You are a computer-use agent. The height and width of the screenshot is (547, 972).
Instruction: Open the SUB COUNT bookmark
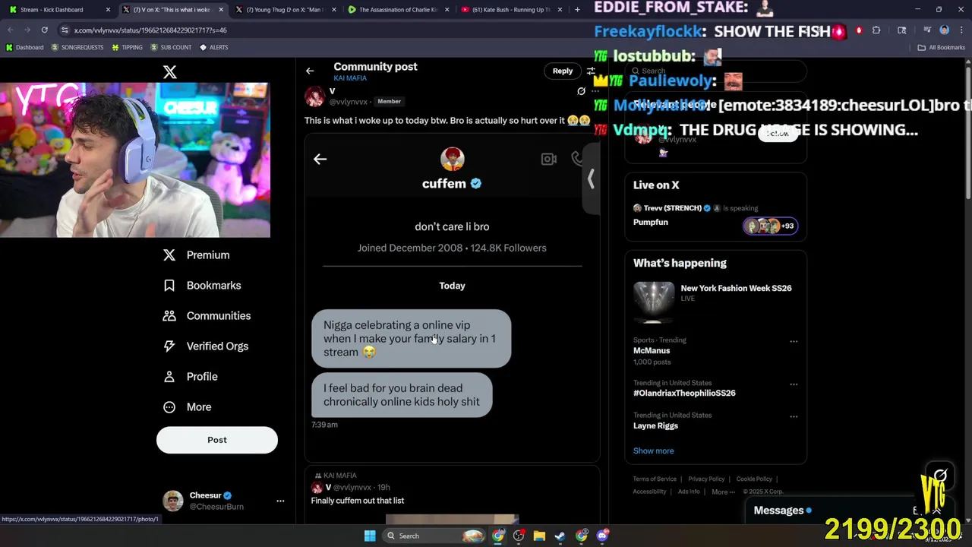(x=171, y=47)
